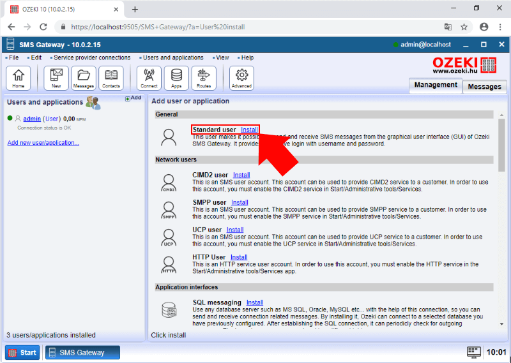511x363 pixels.
Task: Click the scroll-down arrow of the list scrollbar
Action: coord(501,324)
